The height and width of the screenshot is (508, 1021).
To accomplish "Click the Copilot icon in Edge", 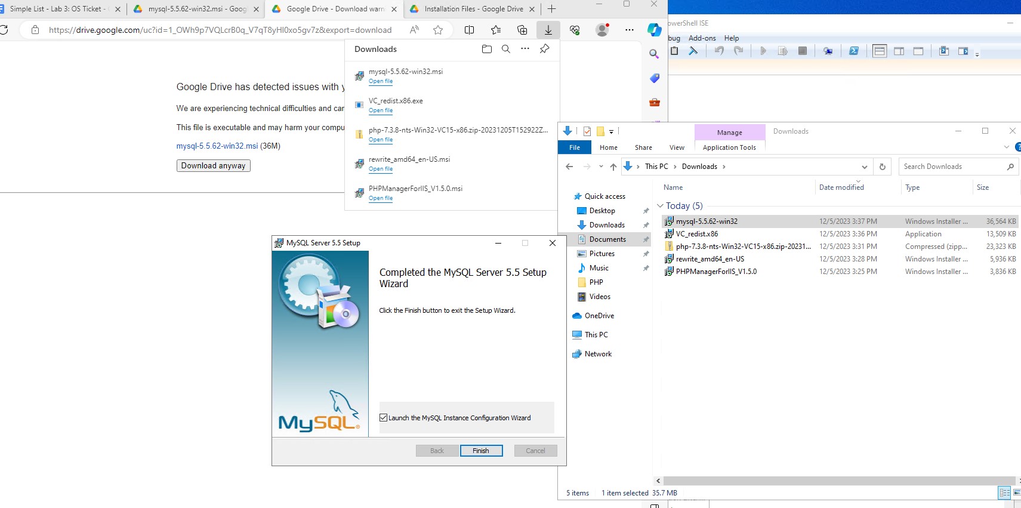I will (654, 30).
